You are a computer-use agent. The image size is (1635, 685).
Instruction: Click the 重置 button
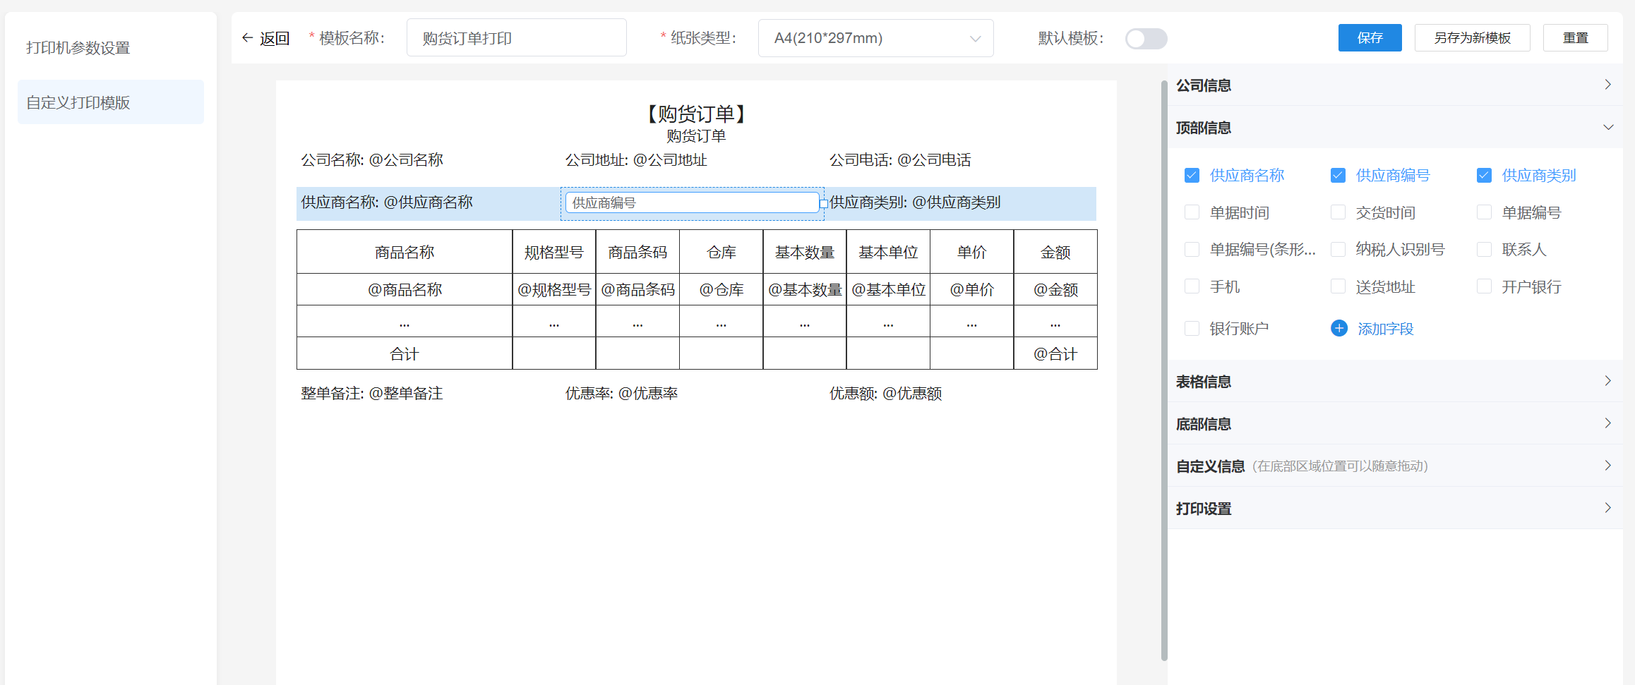[x=1575, y=38]
